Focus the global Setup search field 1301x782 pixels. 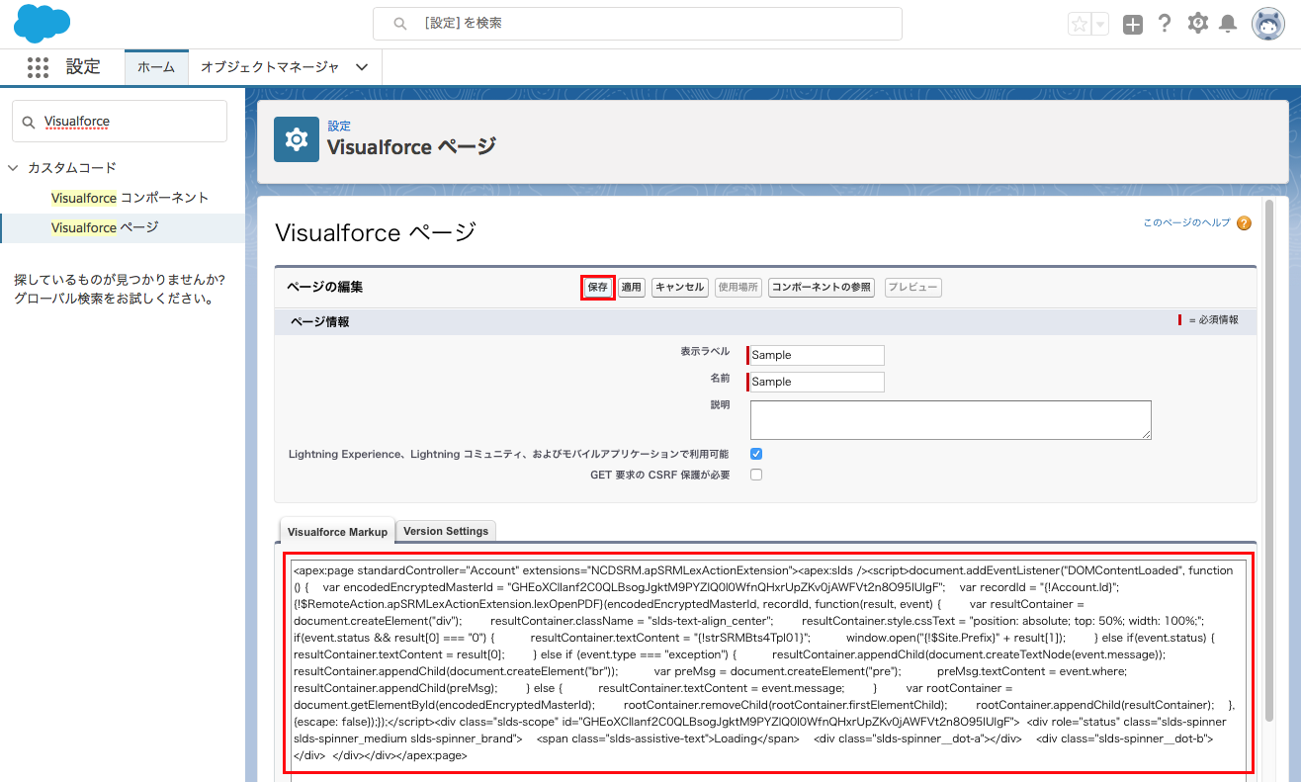[x=638, y=24]
